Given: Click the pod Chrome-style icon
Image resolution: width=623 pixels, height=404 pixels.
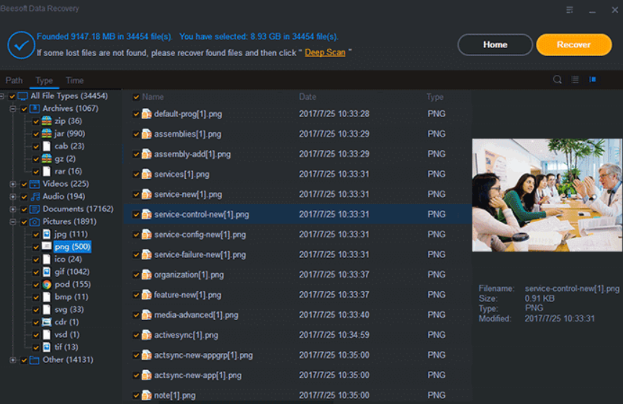Looking at the screenshot, I should [47, 285].
